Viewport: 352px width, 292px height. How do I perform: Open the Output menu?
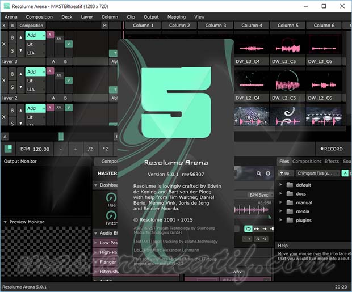point(151,17)
